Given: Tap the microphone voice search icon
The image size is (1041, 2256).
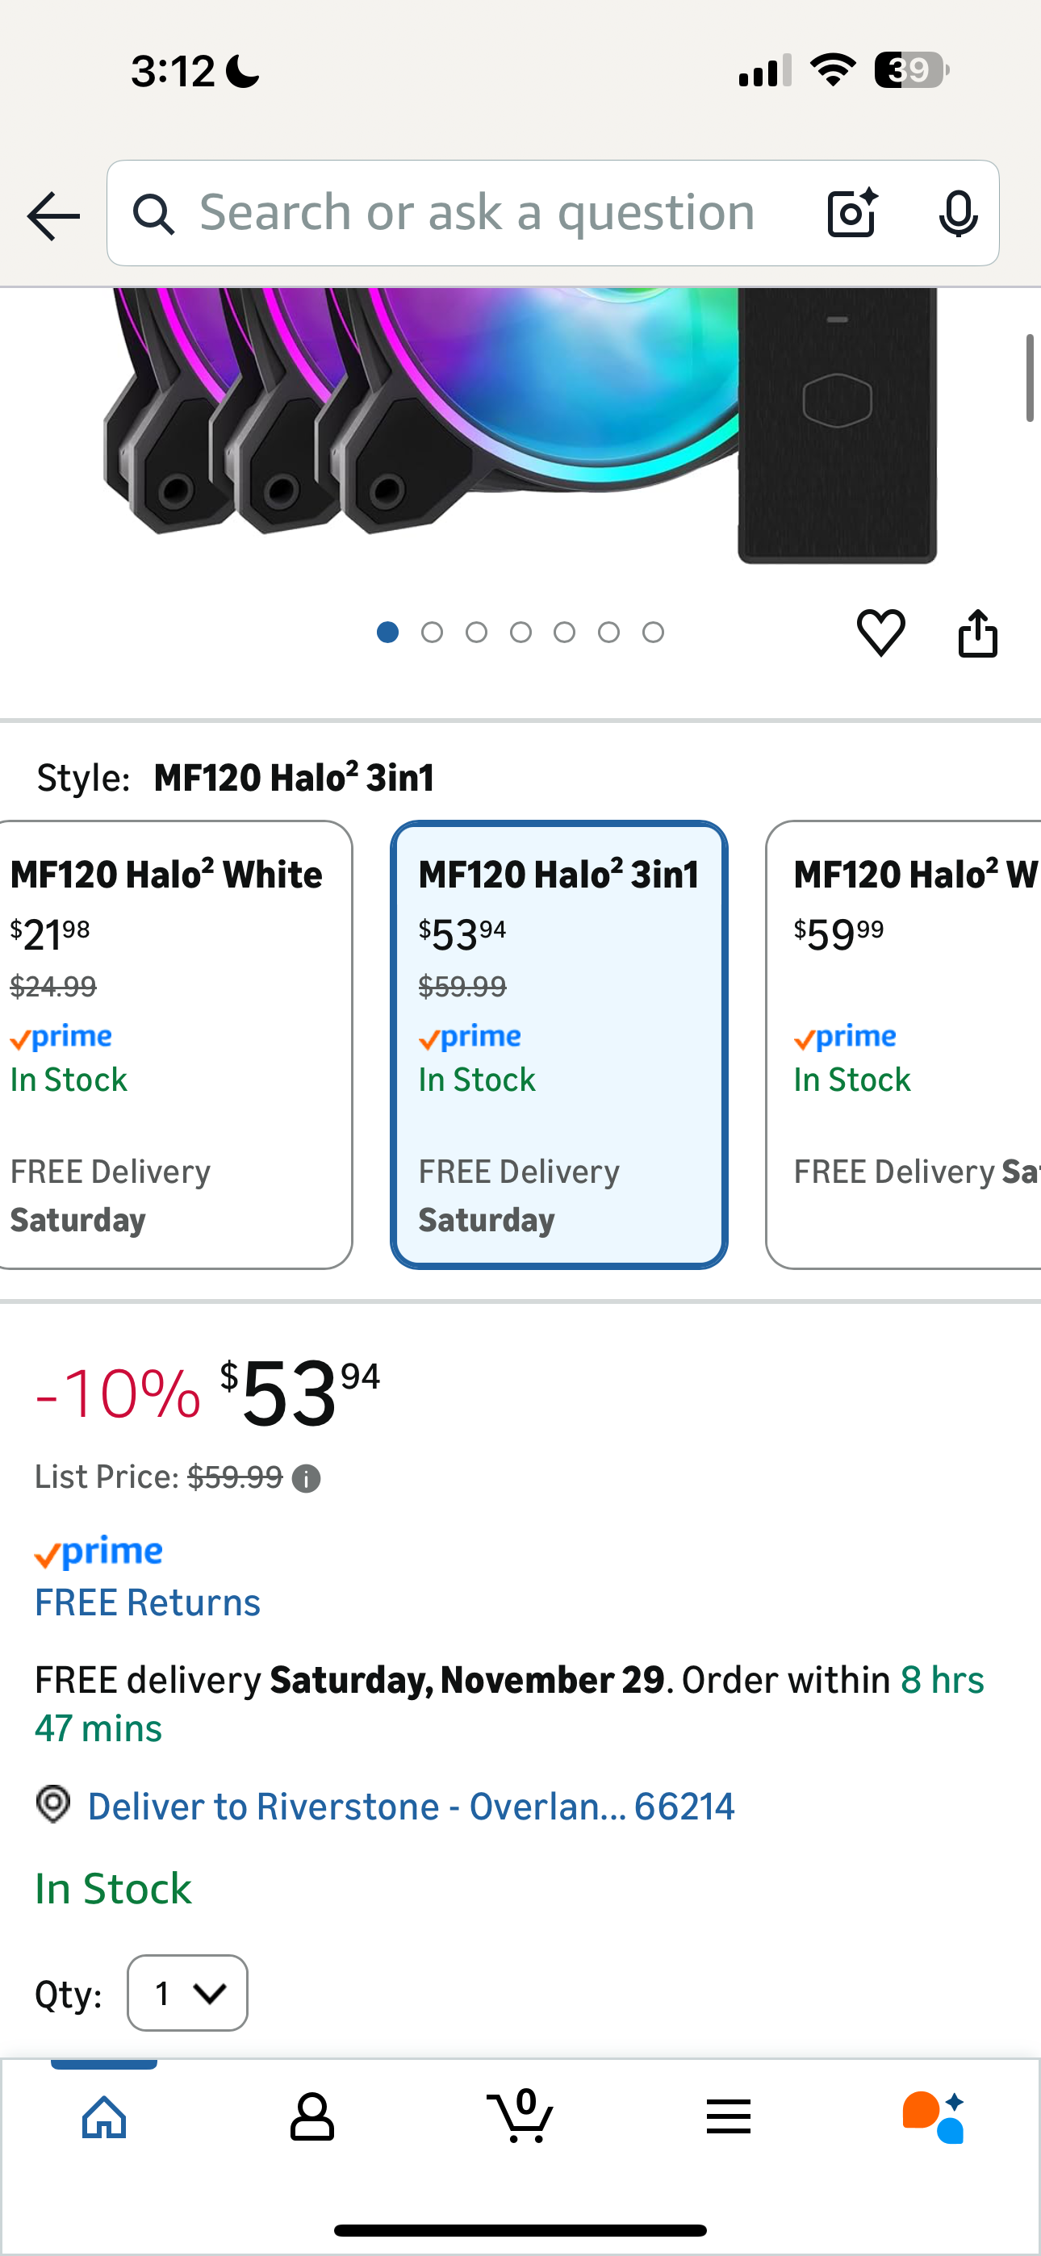Looking at the screenshot, I should click(958, 213).
